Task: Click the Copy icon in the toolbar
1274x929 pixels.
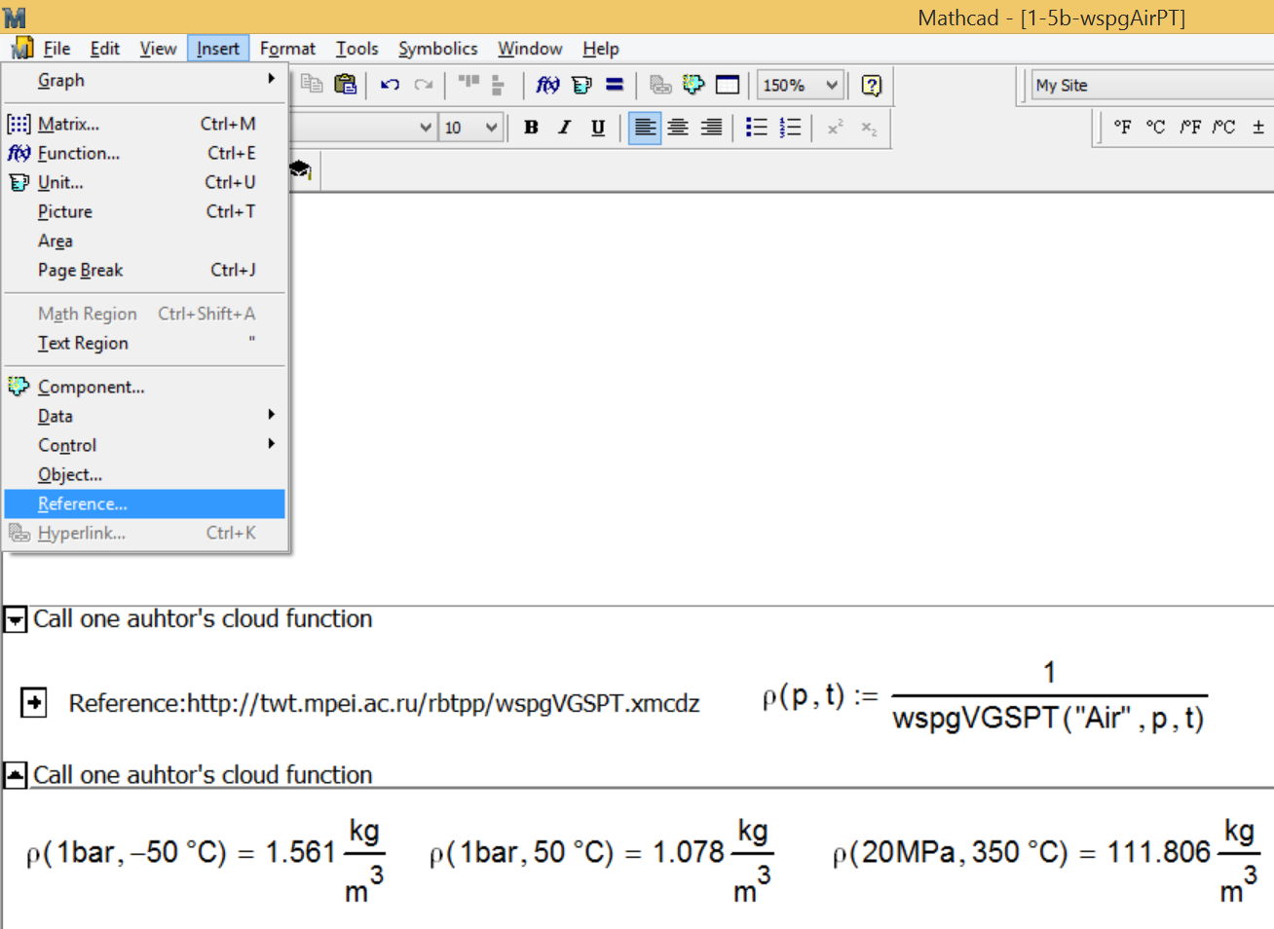Action: pos(312,85)
